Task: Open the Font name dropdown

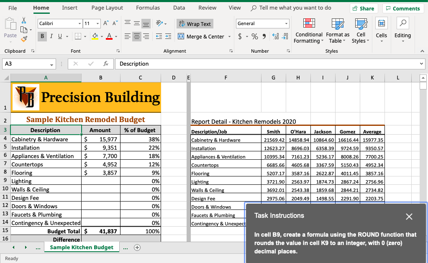Action: 80,23
